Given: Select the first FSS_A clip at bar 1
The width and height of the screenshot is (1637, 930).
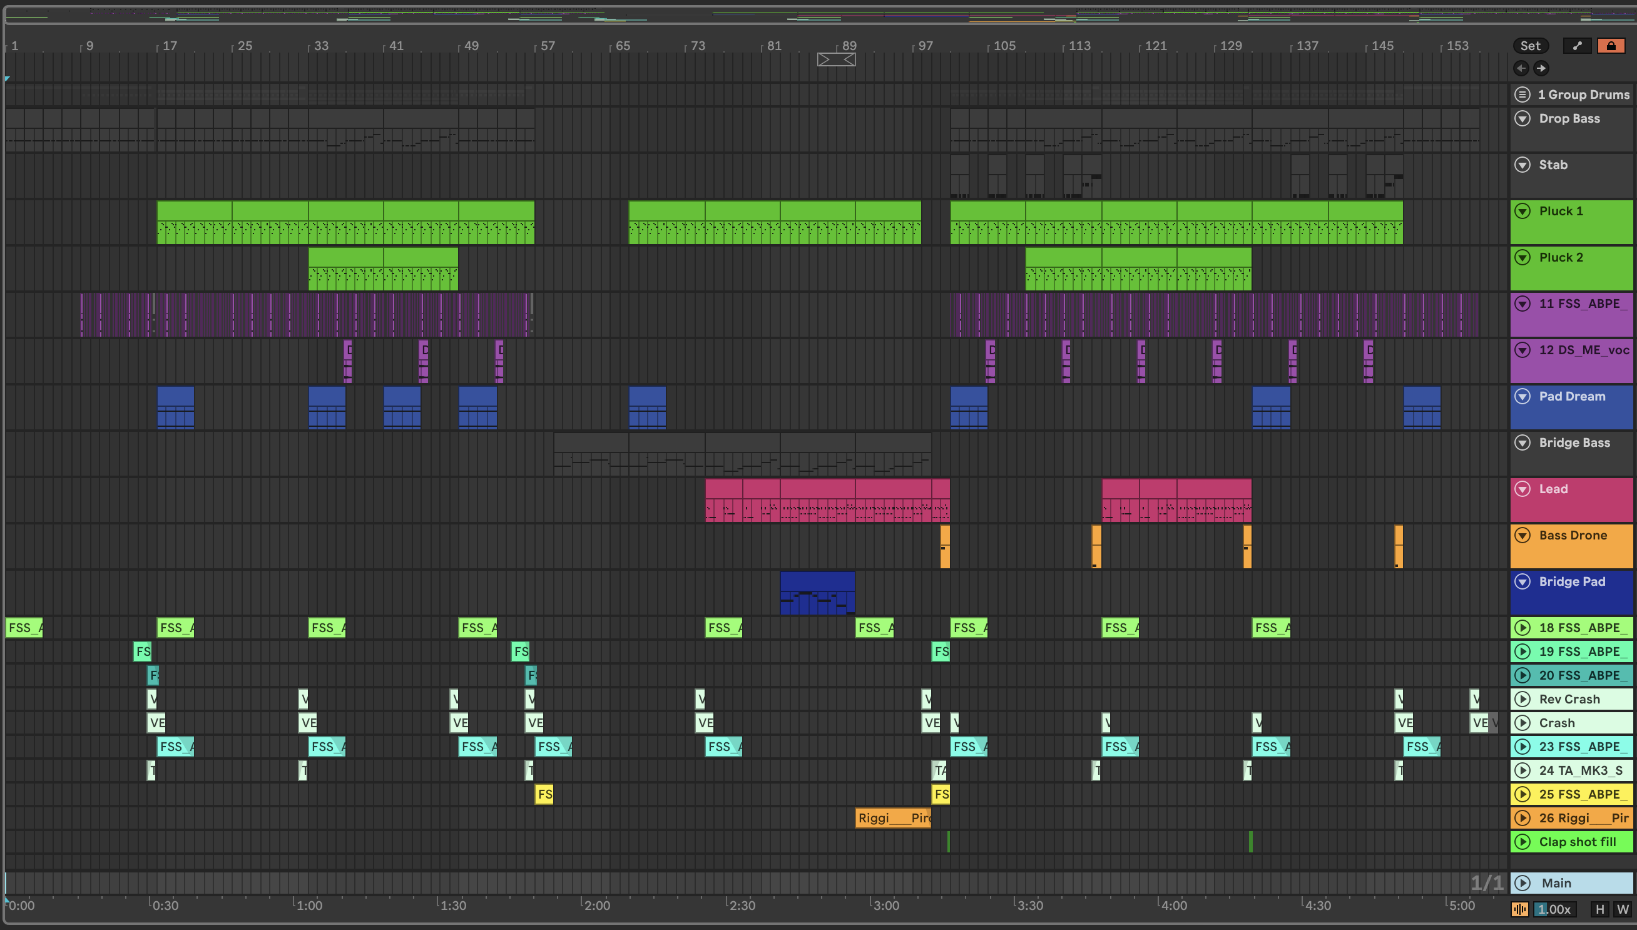Looking at the screenshot, I should pos(24,628).
